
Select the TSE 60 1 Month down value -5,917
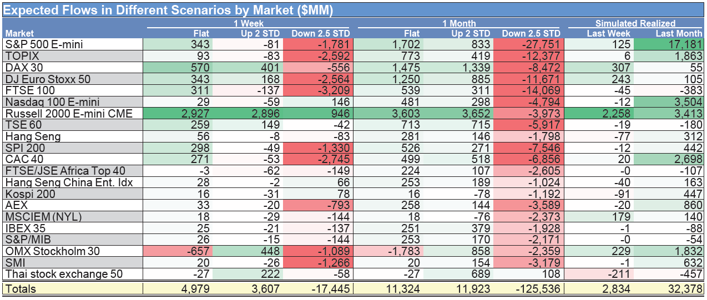(x=545, y=125)
